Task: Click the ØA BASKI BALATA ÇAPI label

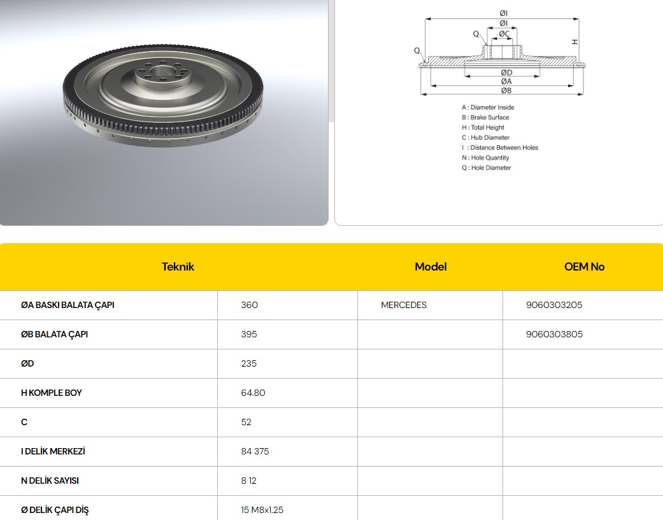Action: tap(68, 305)
